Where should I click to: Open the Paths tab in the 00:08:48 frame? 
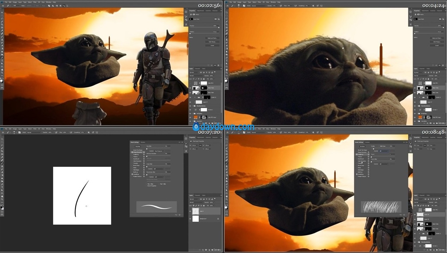(428, 195)
